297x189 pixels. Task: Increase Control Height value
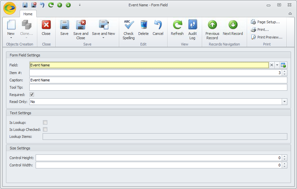click(x=284, y=156)
